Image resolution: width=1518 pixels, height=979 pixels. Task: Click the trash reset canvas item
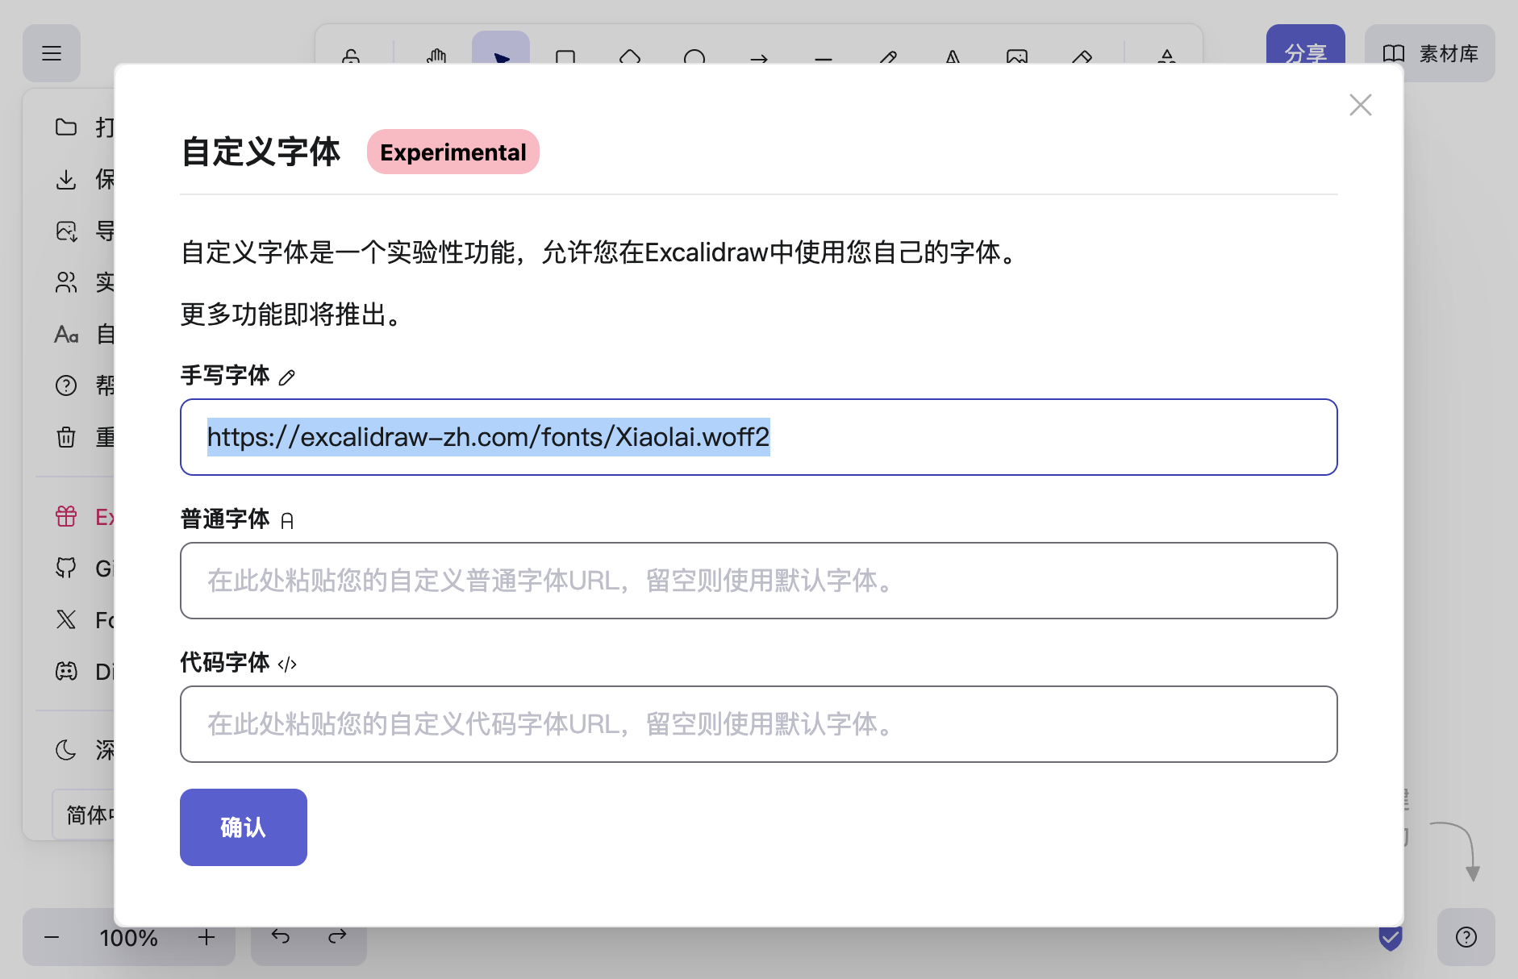(77, 437)
